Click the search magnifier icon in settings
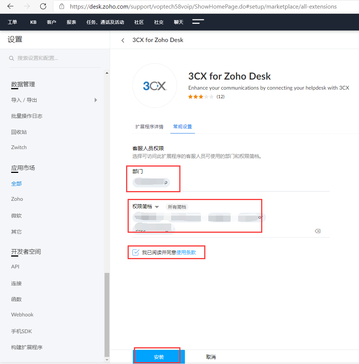The height and width of the screenshot is (364, 359). coord(12,58)
